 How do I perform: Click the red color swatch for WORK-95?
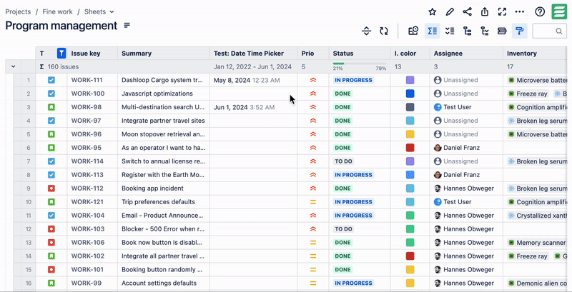point(410,148)
